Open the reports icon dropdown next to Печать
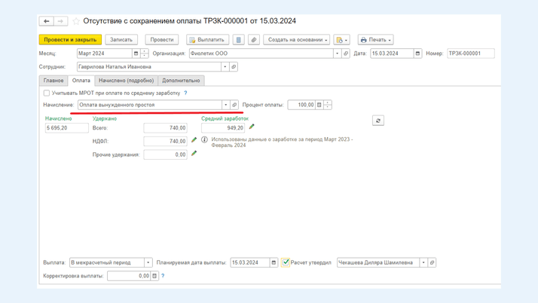538x303 pixels. click(341, 40)
